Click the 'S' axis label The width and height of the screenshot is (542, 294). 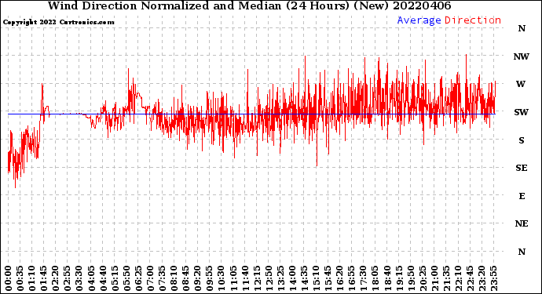(x=522, y=140)
